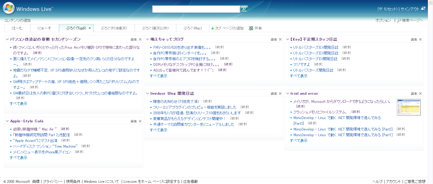
Task: Close the 萌えちゃってブログ module
Action: click(280, 39)
